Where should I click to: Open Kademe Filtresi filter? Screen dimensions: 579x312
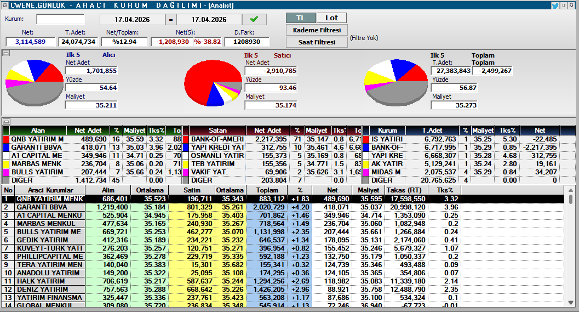click(317, 30)
